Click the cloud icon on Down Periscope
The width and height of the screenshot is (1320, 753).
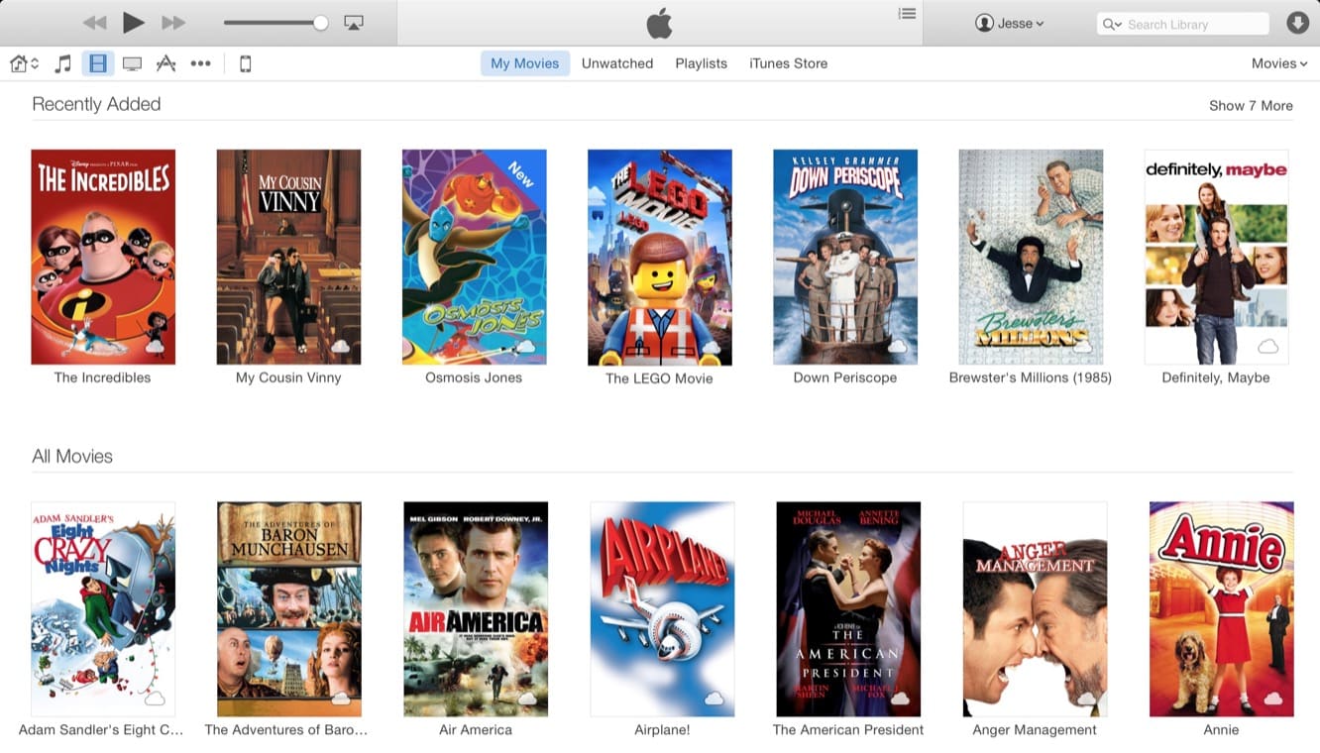point(898,346)
